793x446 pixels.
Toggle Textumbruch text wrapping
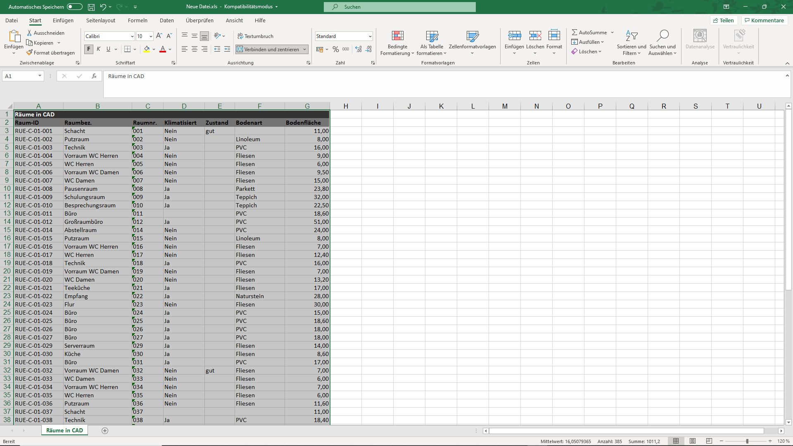point(255,36)
